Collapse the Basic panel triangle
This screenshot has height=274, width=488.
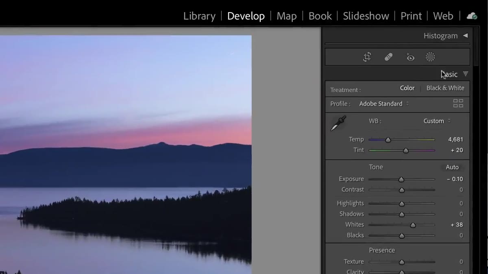[466, 74]
